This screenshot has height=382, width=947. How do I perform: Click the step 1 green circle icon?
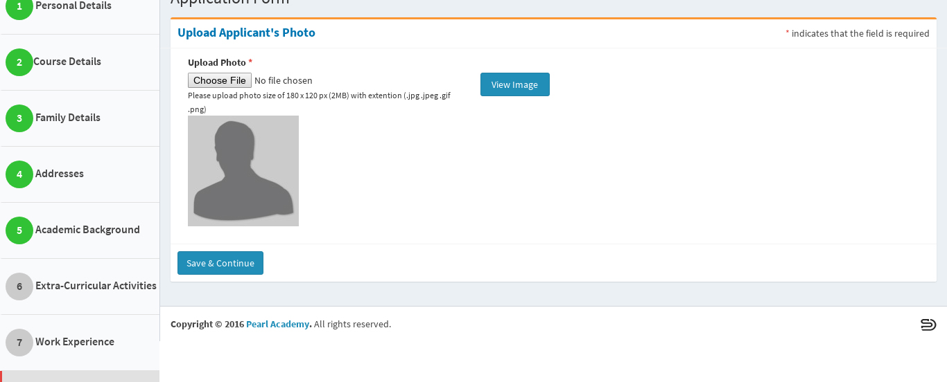[19, 7]
